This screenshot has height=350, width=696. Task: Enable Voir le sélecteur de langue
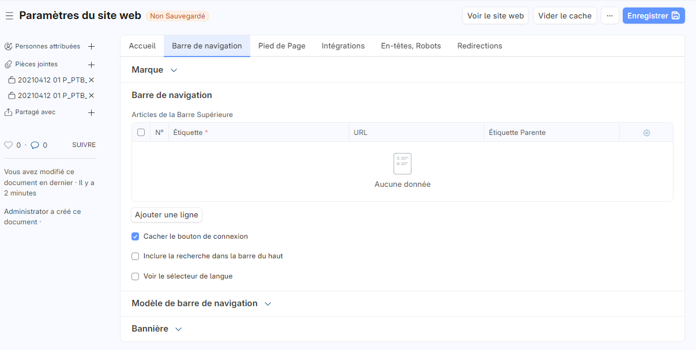136,276
